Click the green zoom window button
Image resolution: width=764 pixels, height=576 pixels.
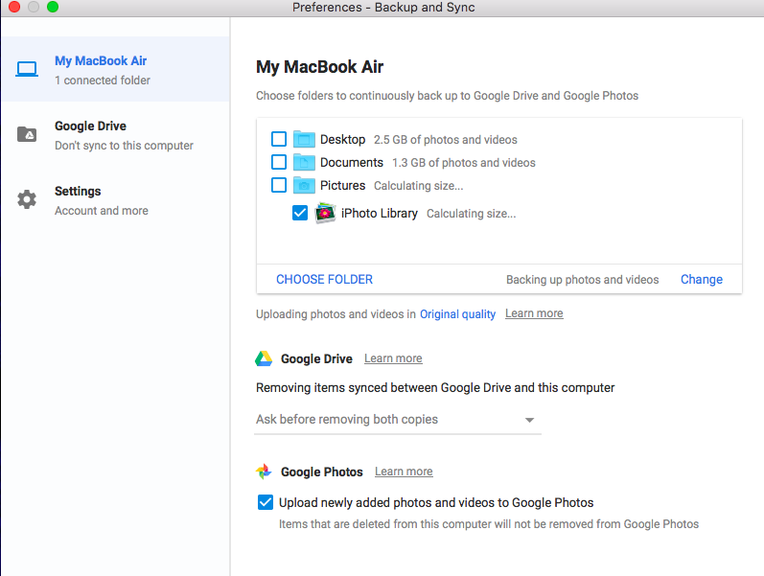53,7
